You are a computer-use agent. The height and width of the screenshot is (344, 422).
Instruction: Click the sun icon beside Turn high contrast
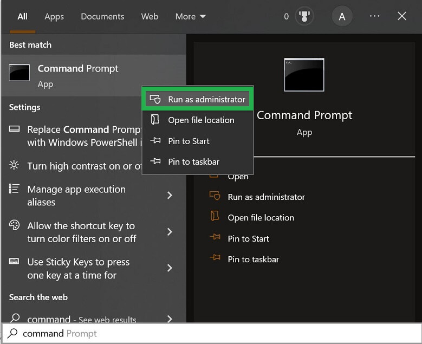point(14,165)
